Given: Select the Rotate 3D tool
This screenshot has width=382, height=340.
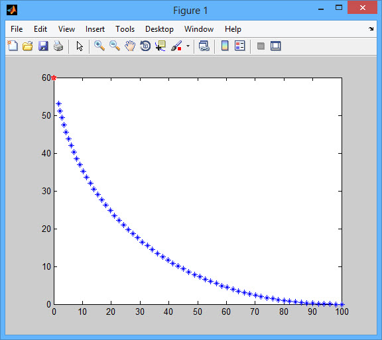Looking at the screenshot, I should (x=145, y=46).
